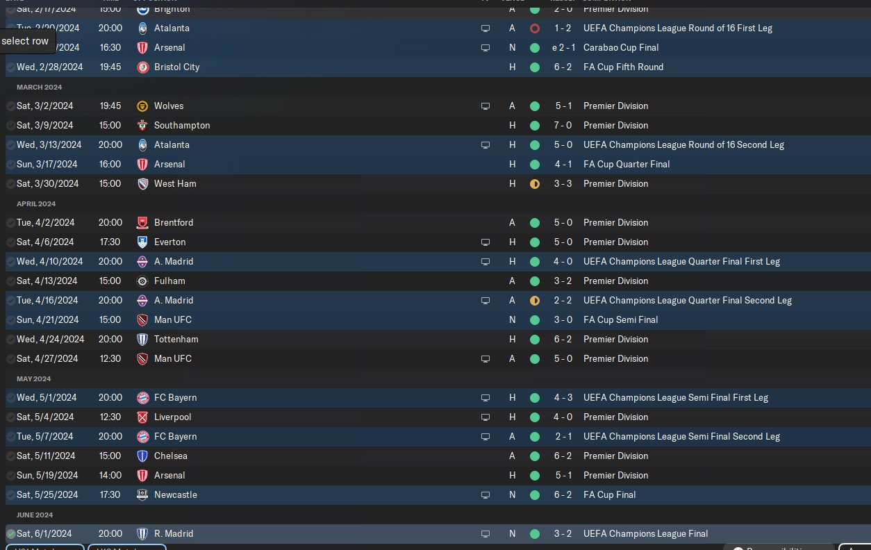Open the Tottenham team link
871x550 pixels.
(x=176, y=340)
